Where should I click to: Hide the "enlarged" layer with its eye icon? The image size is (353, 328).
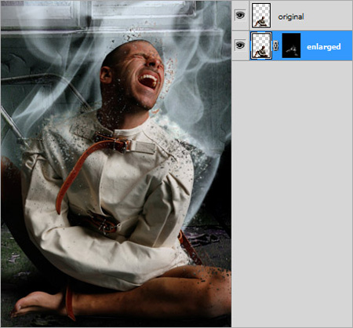tap(240, 46)
